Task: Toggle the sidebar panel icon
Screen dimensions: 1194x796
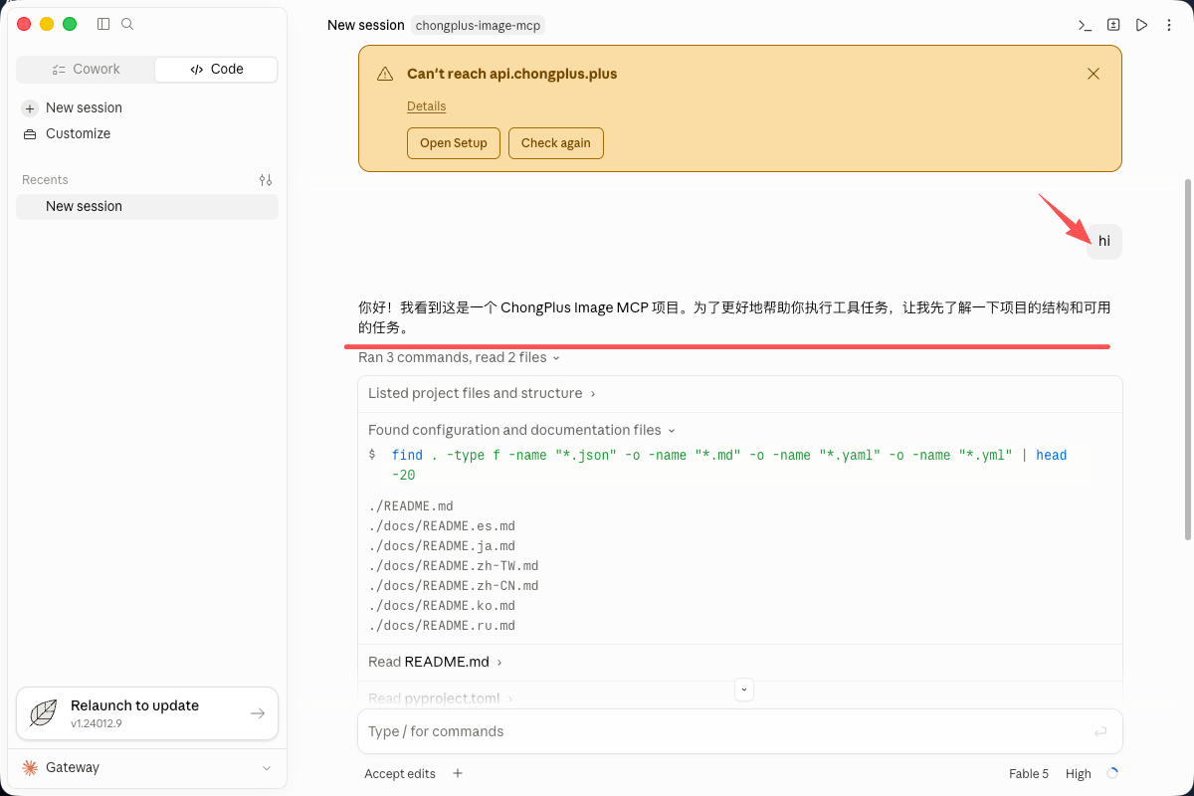Action: coord(104,24)
